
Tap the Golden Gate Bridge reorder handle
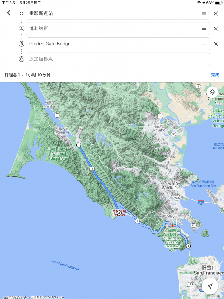[x=204, y=44]
